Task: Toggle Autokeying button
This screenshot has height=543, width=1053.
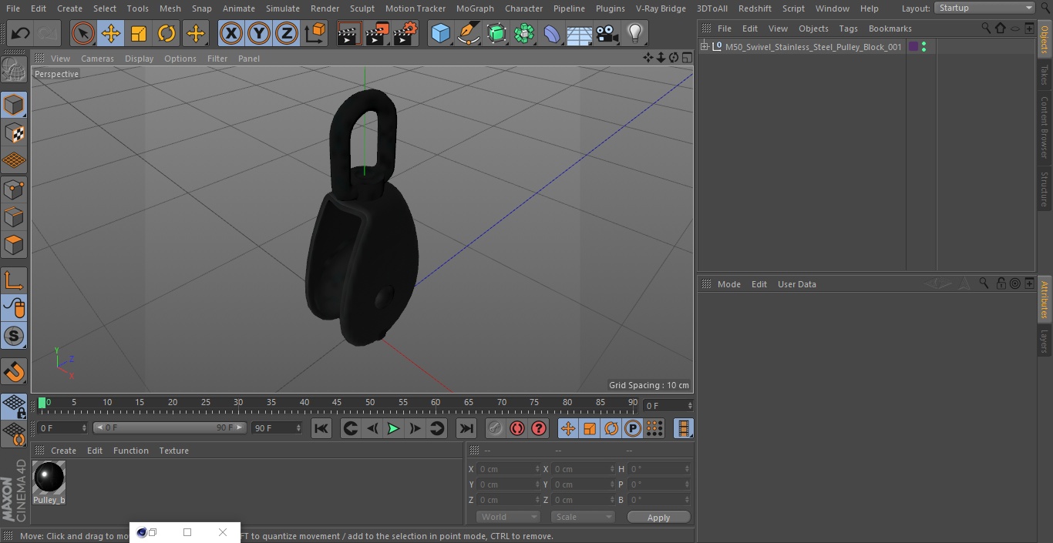Action: click(x=517, y=428)
